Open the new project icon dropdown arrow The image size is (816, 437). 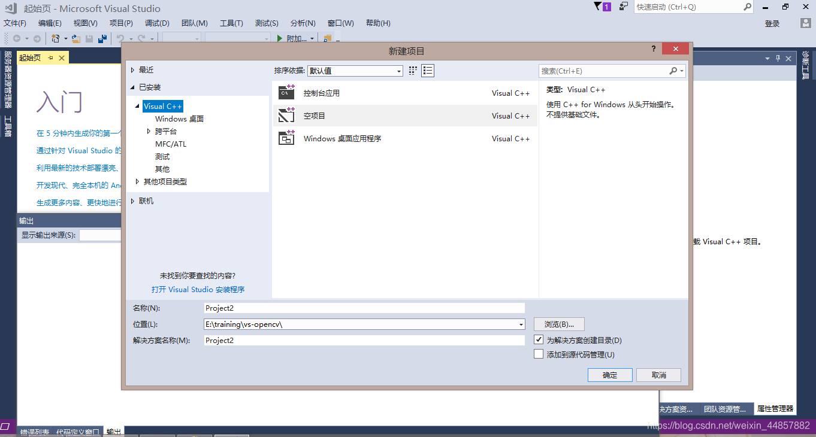point(66,38)
